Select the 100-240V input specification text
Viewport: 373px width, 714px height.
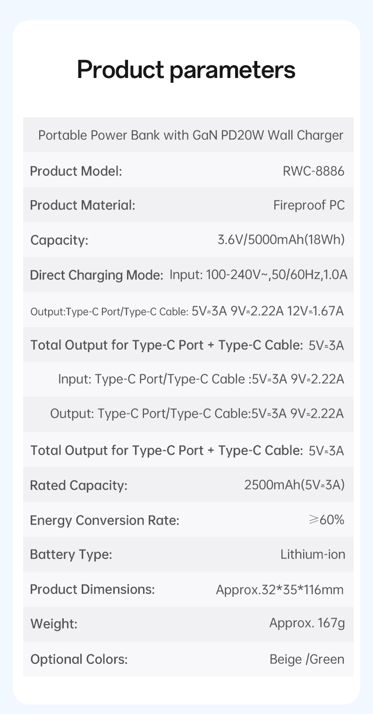coord(258,275)
